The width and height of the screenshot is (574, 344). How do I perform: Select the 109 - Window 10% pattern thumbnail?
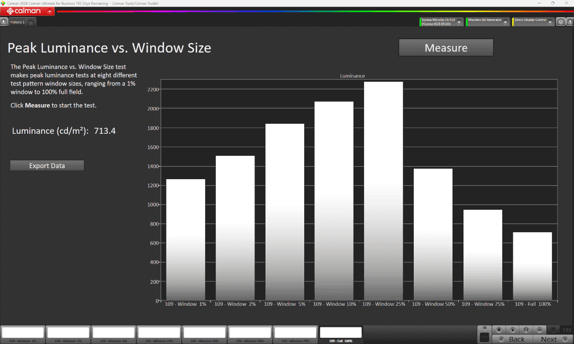(159, 334)
